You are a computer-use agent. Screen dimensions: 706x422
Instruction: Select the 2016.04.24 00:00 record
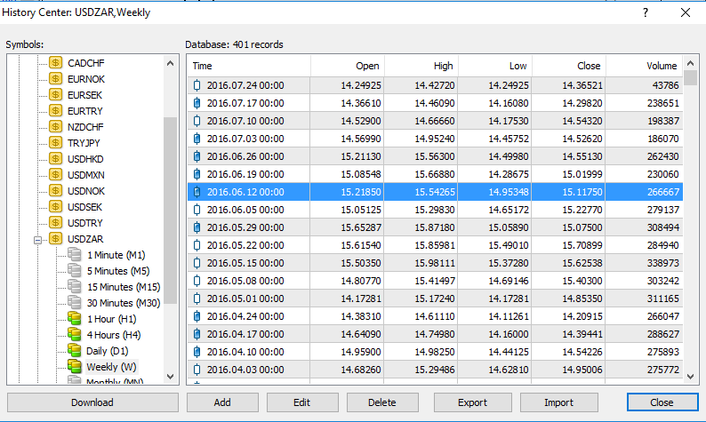click(435, 316)
